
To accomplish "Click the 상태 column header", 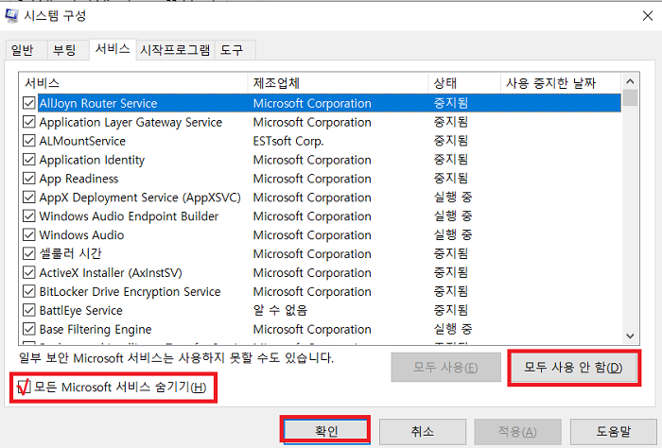I will click(464, 83).
